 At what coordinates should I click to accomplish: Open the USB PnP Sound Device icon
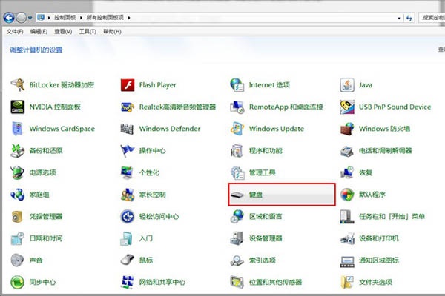coord(347,107)
